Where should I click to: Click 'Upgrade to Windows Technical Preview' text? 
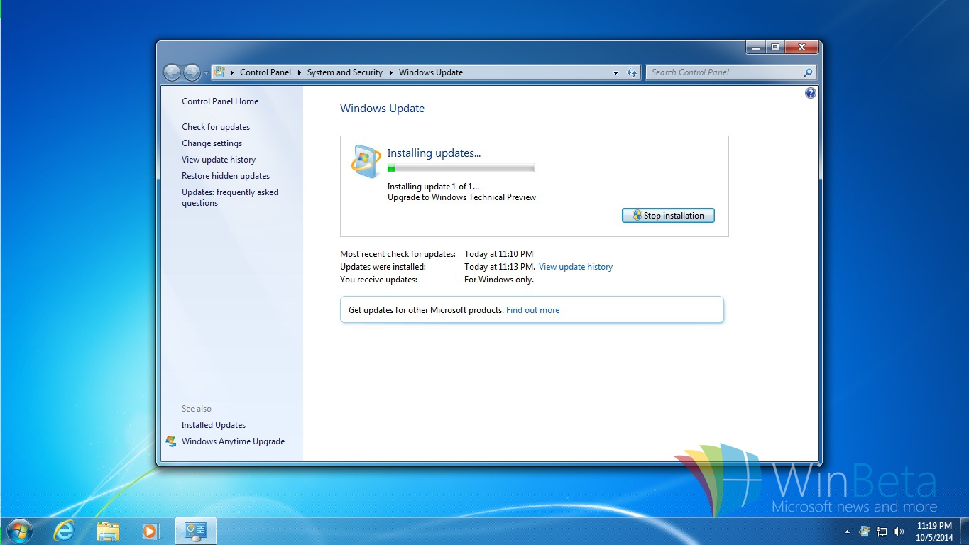pos(461,197)
